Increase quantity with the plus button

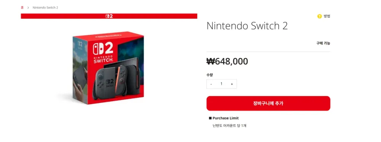pyautogui.click(x=232, y=84)
